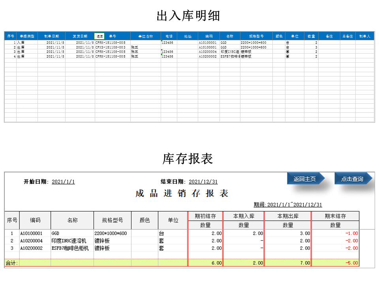Screen dimensions: 379x284
Task: Click the 名称 header in the 出入库明细 table
Action: [x=230, y=36]
